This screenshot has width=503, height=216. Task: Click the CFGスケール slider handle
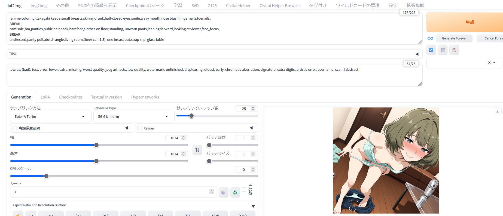pyautogui.click(x=46, y=176)
